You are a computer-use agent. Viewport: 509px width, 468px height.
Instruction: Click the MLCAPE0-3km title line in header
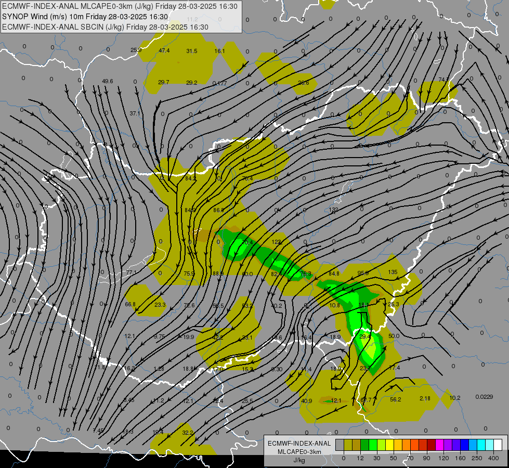pyautogui.click(x=120, y=6)
